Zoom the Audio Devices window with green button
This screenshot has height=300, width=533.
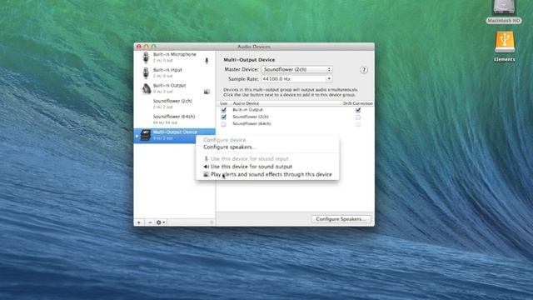tap(154, 47)
